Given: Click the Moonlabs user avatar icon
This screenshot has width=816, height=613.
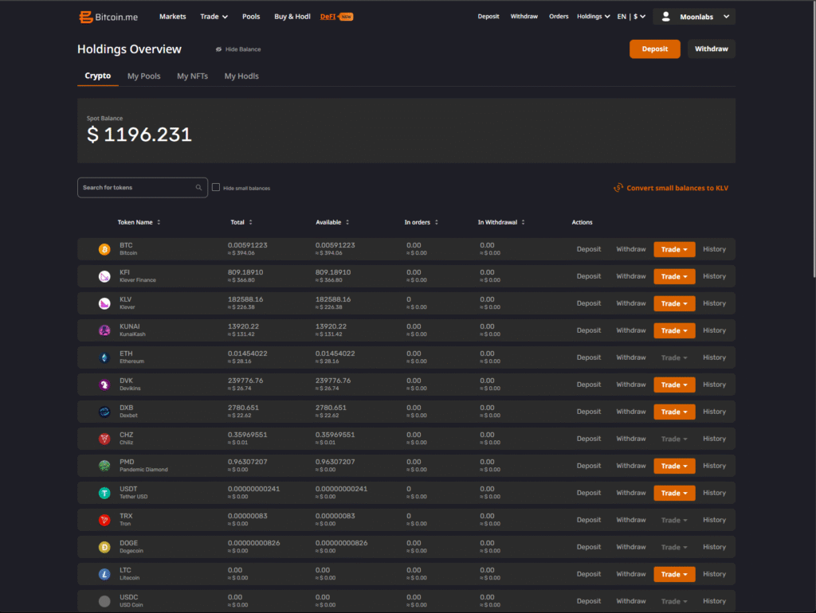Looking at the screenshot, I should (x=666, y=17).
